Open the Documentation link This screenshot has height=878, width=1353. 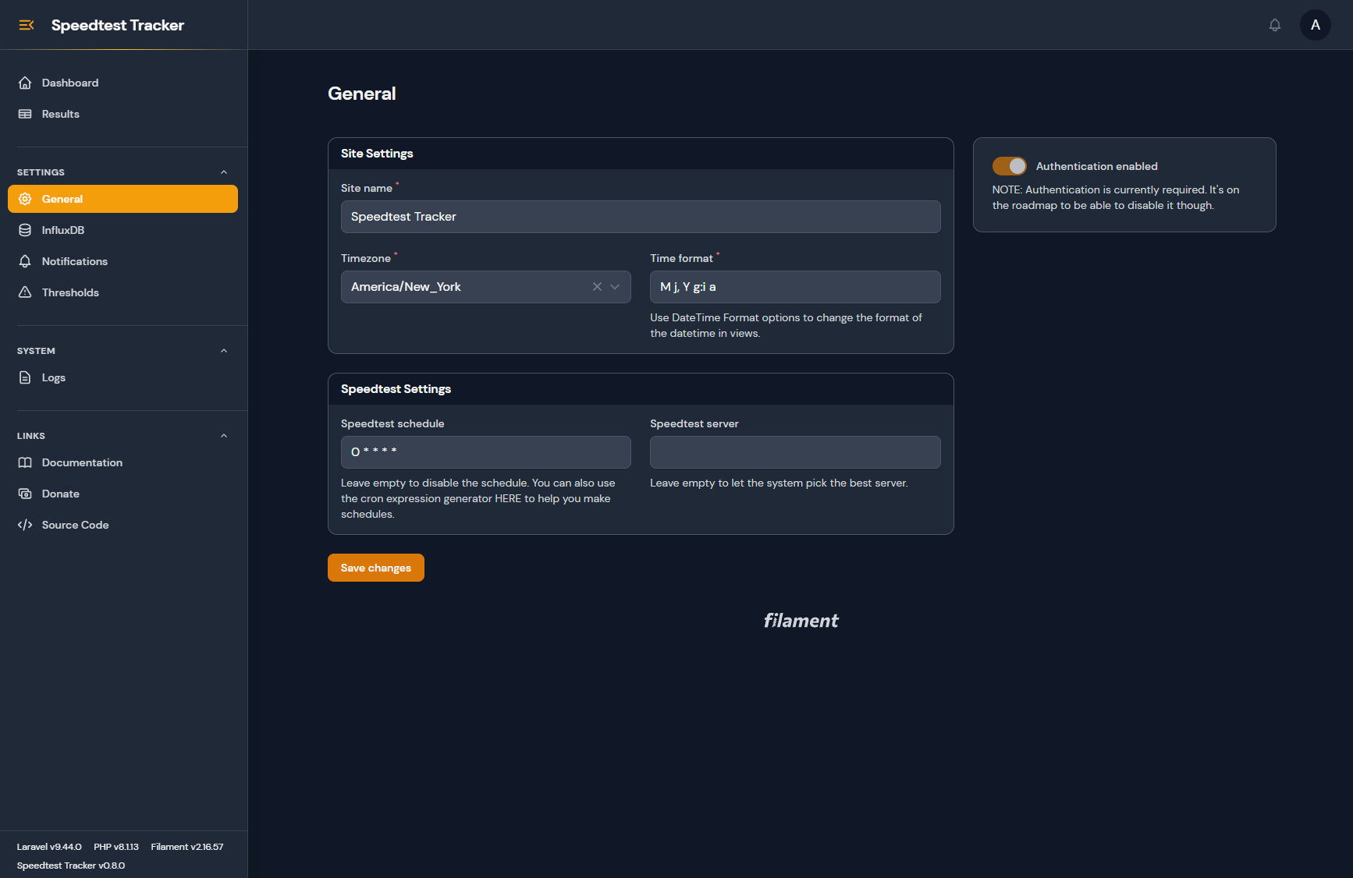pyautogui.click(x=123, y=462)
